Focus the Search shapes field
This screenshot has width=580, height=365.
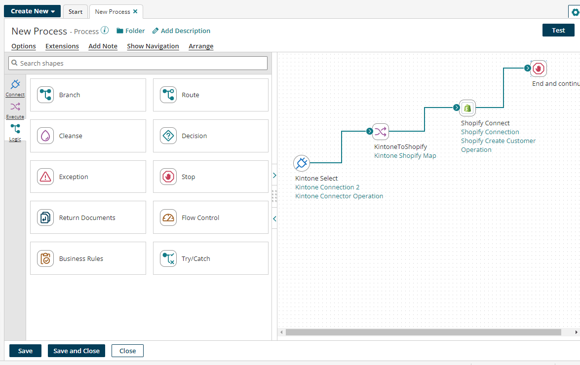click(x=138, y=63)
